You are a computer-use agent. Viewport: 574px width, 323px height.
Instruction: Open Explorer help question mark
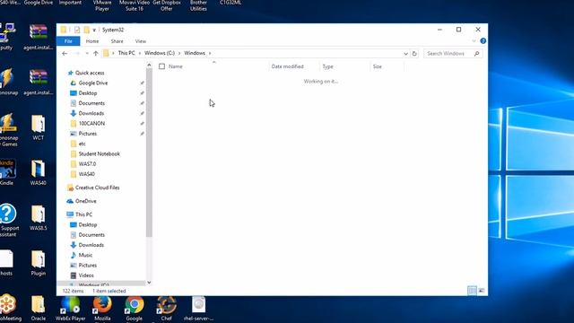(483, 41)
